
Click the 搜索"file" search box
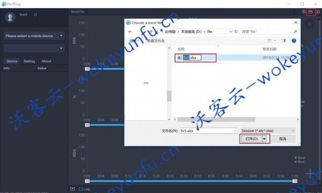[269, 32]
